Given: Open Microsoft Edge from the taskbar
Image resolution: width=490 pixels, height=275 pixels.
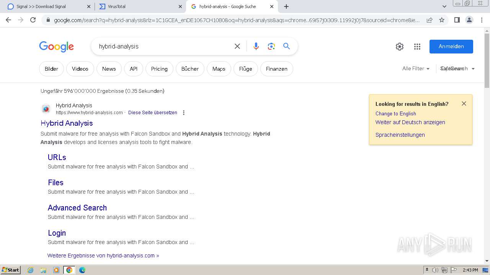Looking at the screenshot, I should tap(82, 270).
